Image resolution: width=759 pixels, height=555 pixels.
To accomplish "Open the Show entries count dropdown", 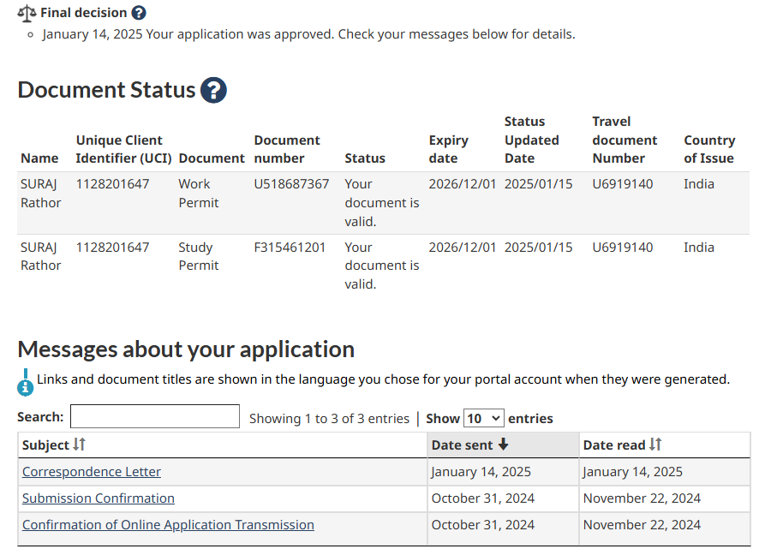I will (x=483, y=418).
